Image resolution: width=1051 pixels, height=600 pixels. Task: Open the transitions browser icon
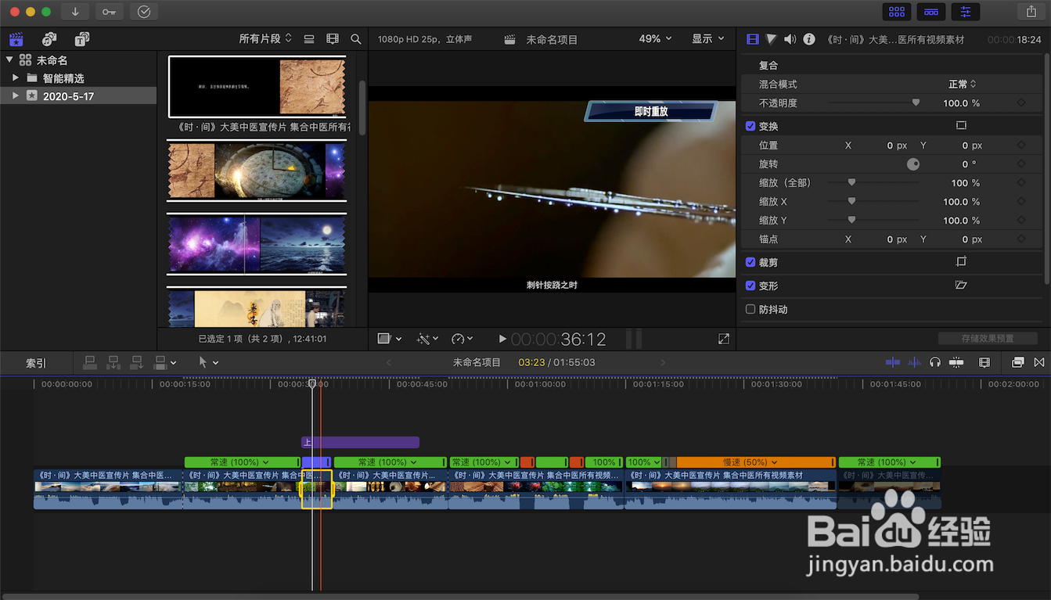[1039, 362]
